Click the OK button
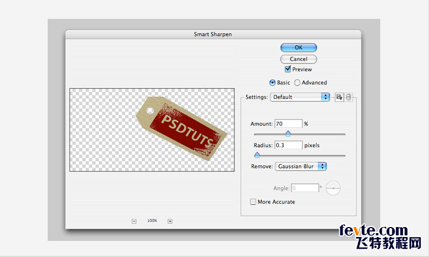The height and width of the screenshot is (257, 429). [299, 47]
